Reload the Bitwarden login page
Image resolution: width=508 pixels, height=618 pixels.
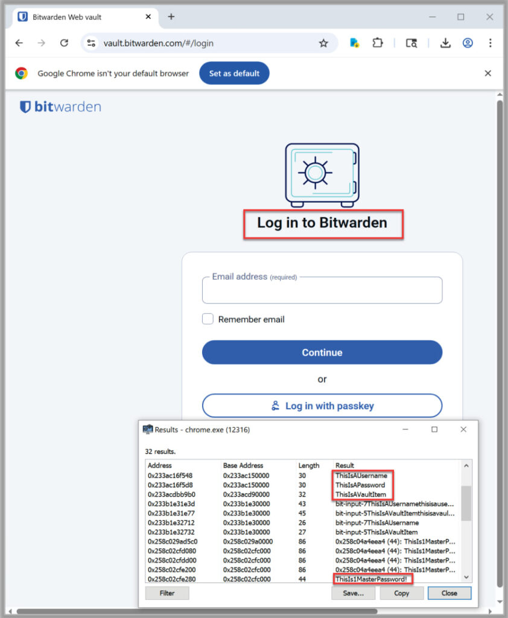64,43
